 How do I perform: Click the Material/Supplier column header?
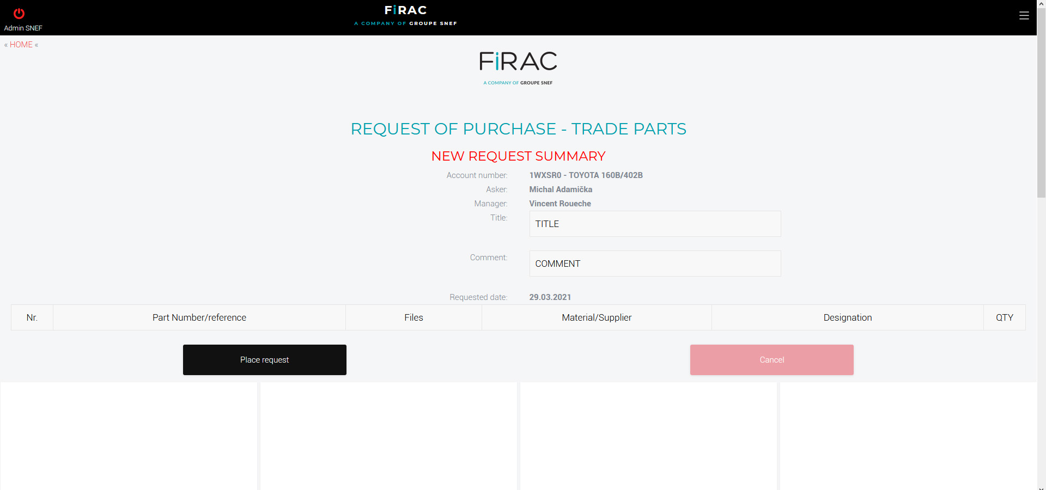point(597,317)
